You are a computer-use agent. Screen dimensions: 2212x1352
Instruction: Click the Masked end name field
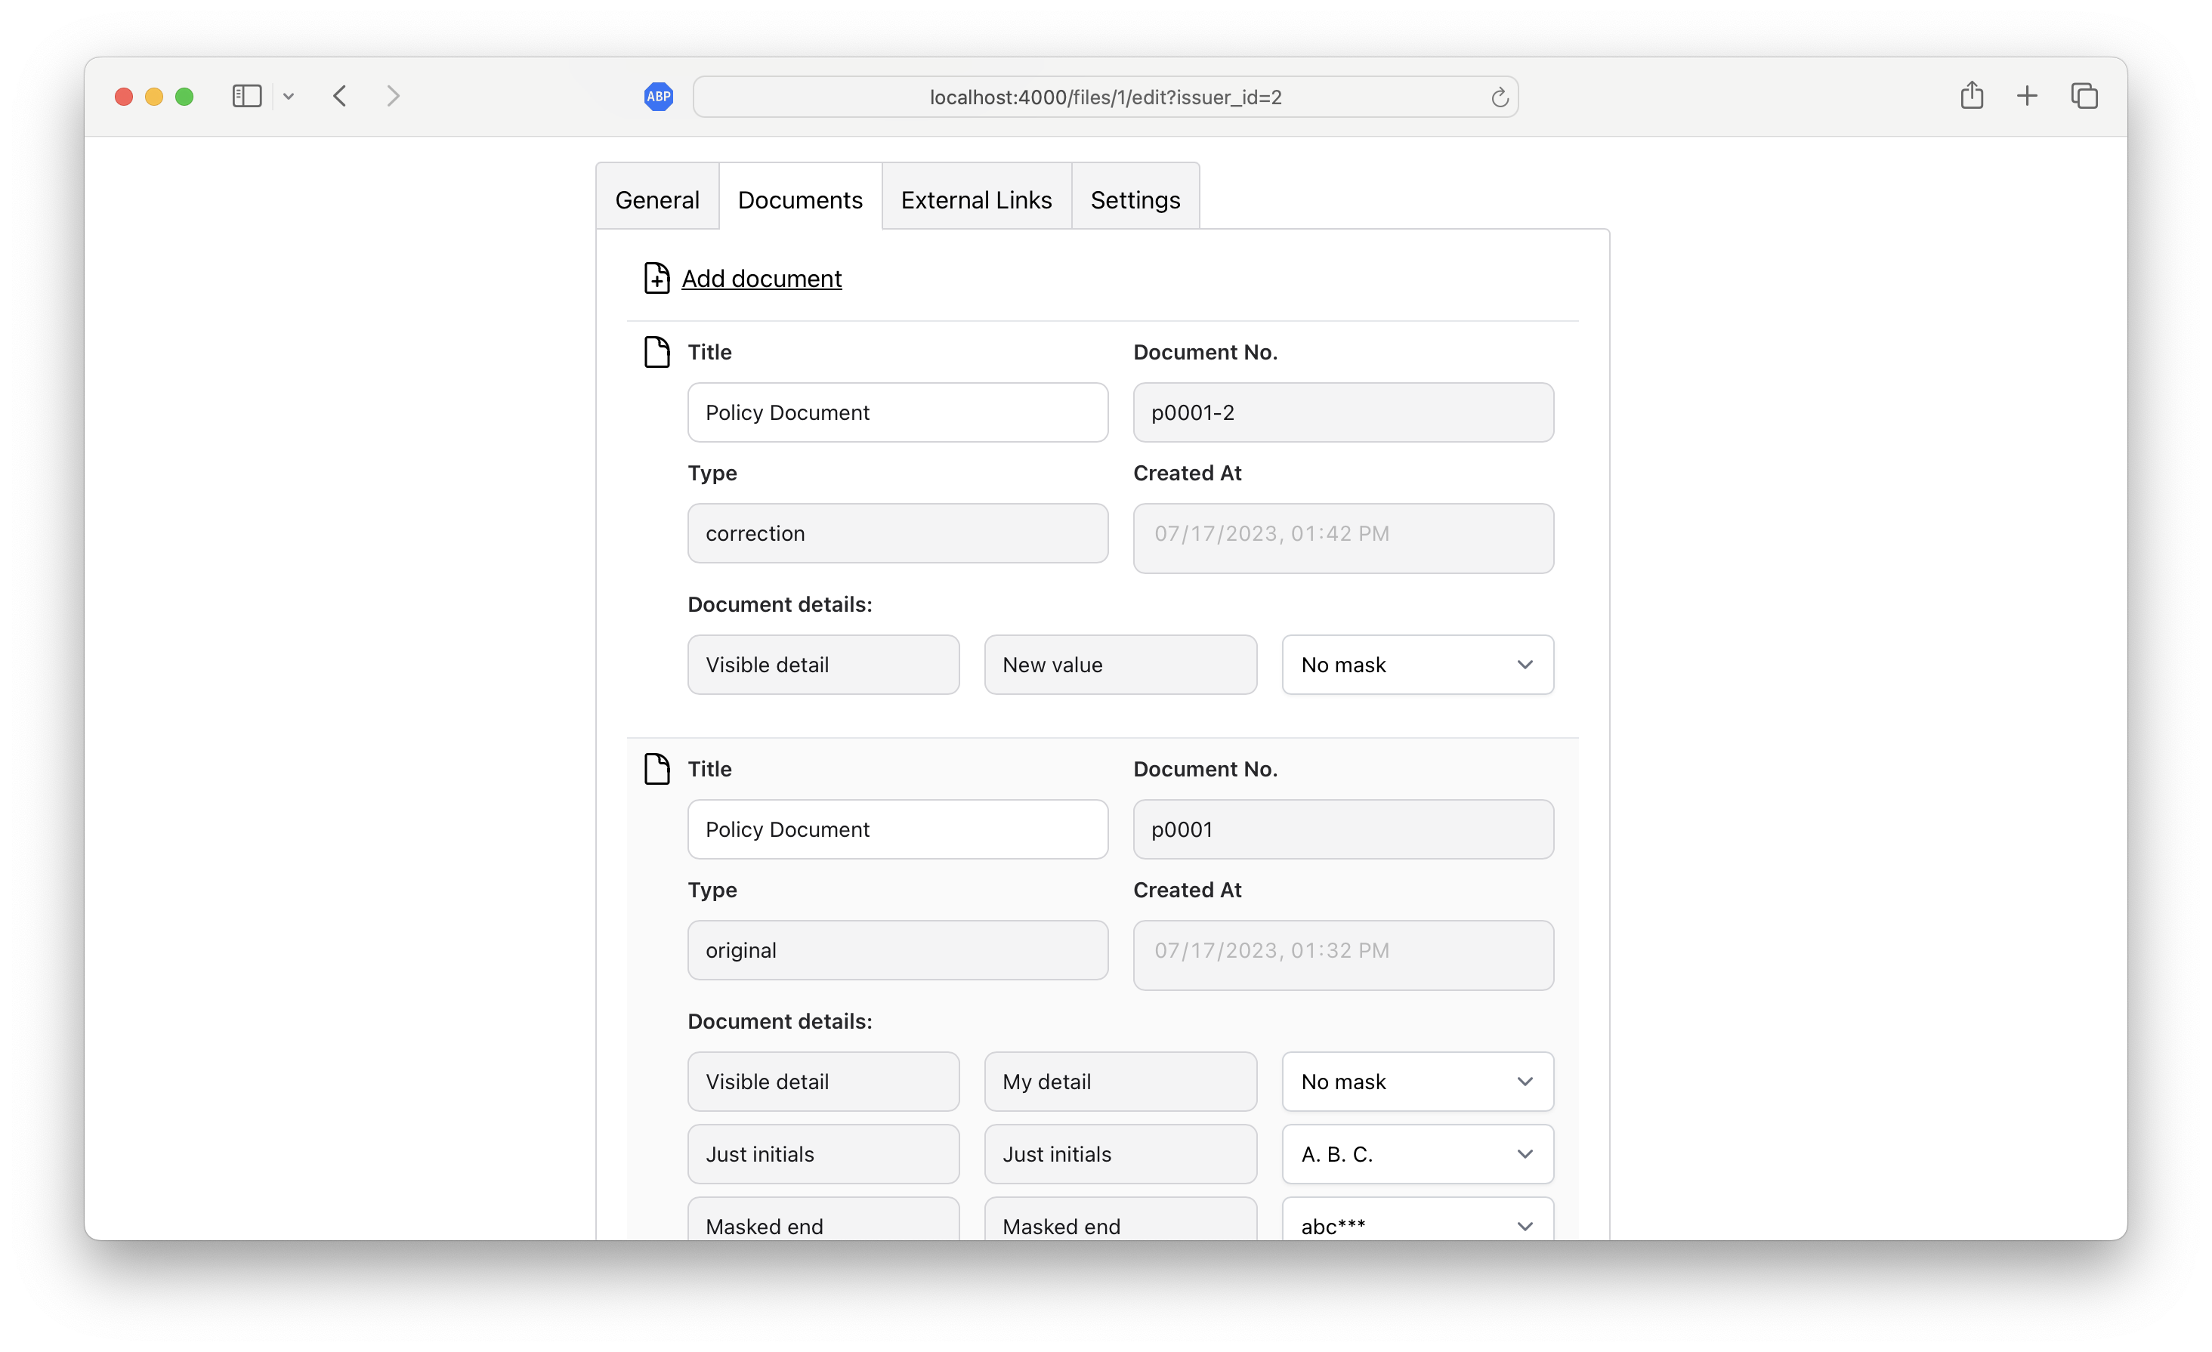click(x=823, y=1219)
